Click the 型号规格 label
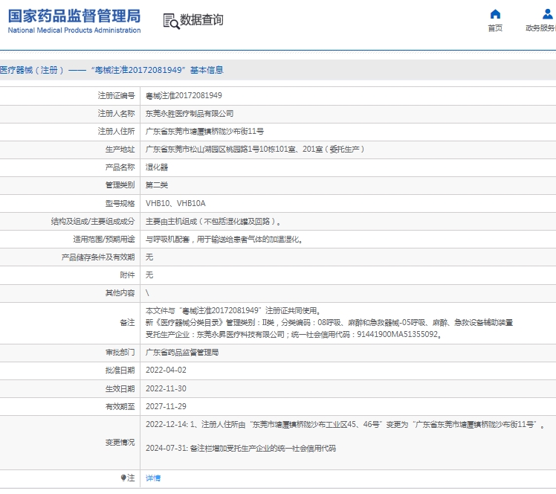The image size is (556, 494). [120, 203]
